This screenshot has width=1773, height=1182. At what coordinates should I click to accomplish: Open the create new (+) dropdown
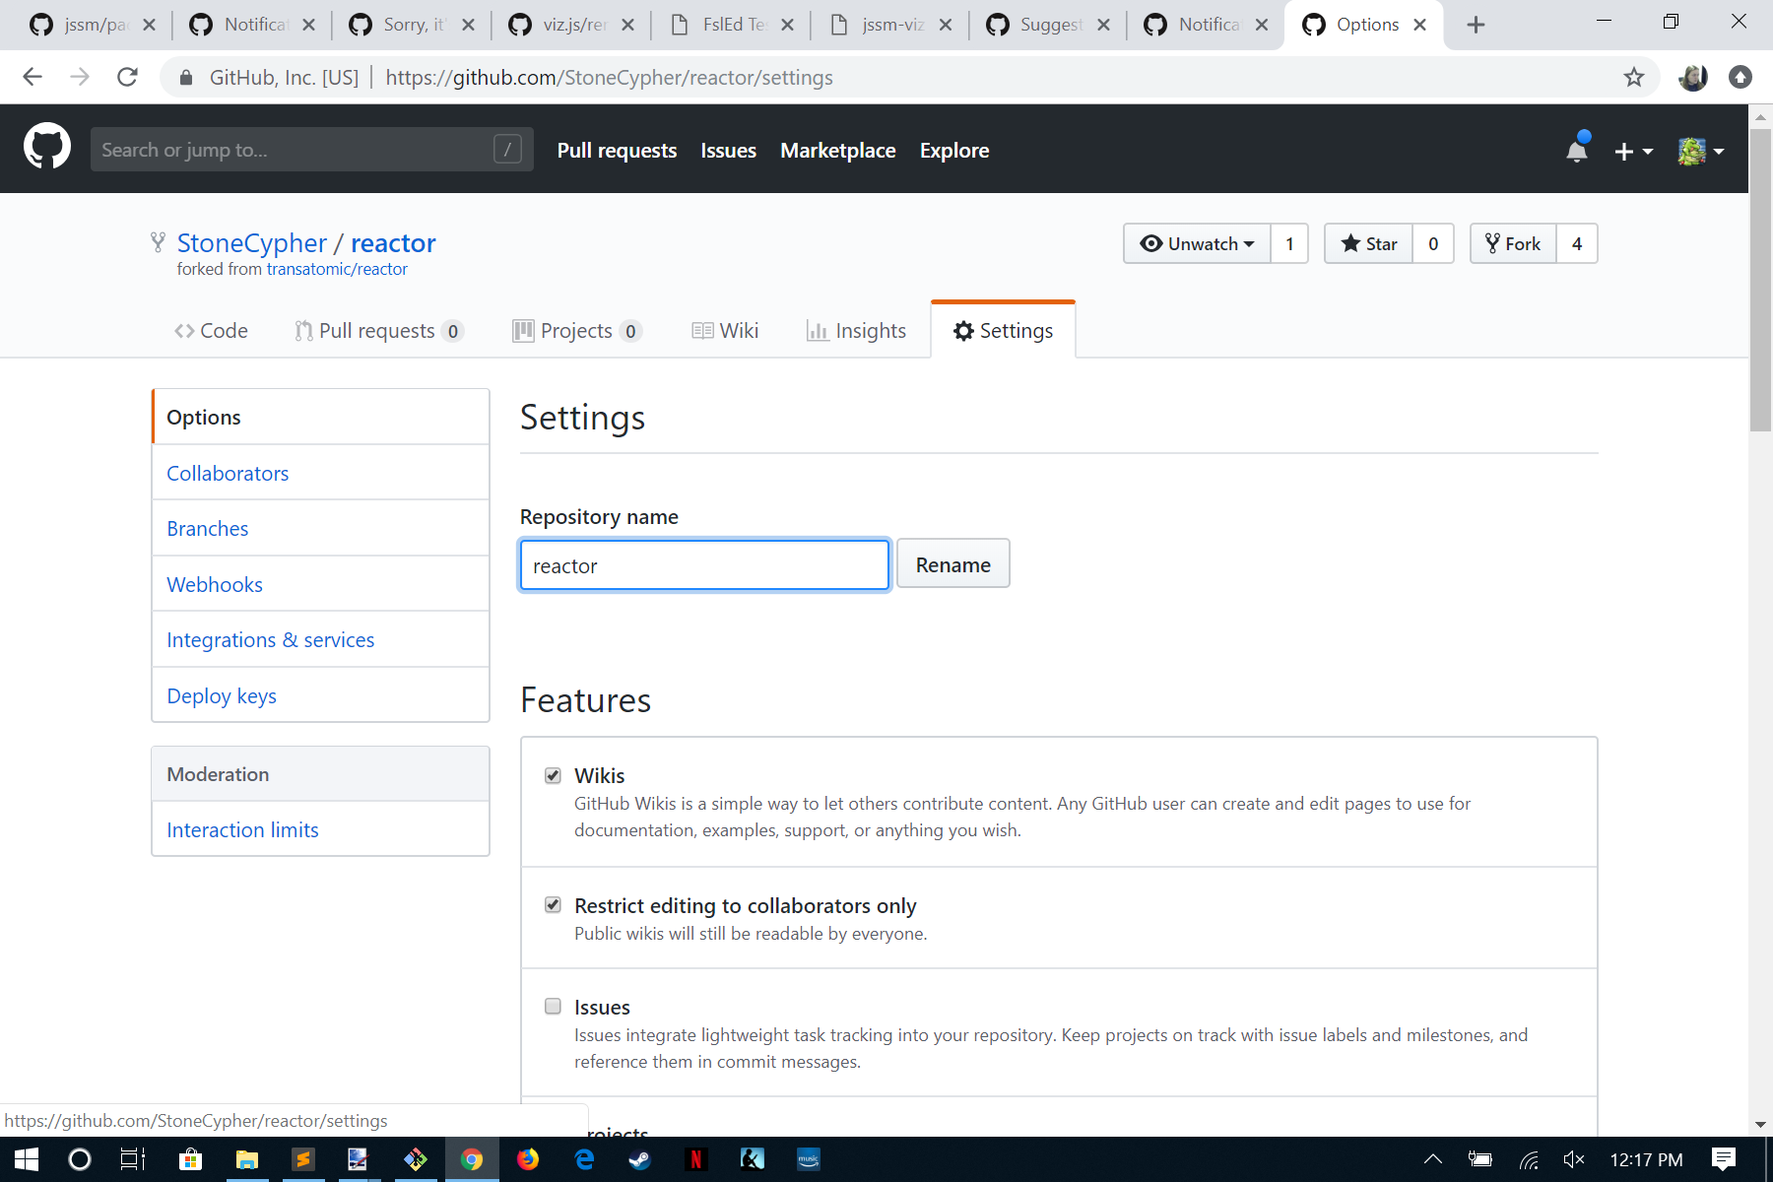1633,150
